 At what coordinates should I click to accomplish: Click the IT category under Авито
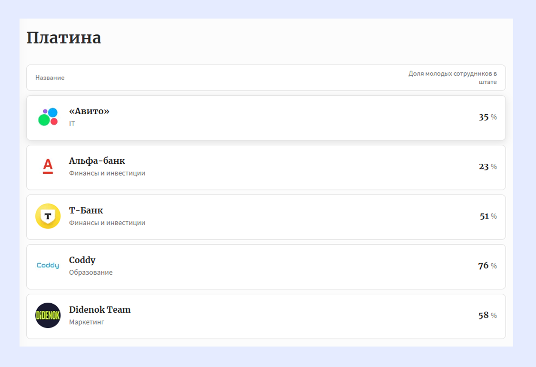click(x=72, y=123)
